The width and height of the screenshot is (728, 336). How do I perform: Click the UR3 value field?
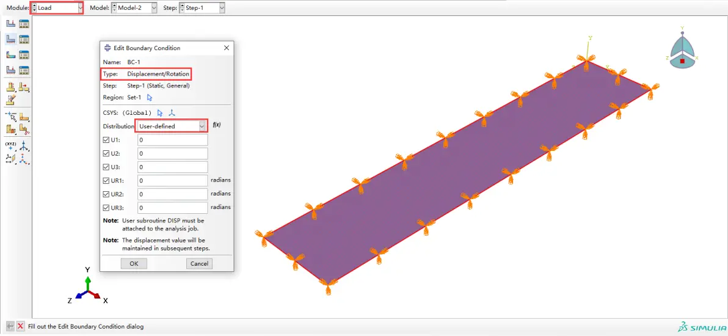click(x=172, y=207)
